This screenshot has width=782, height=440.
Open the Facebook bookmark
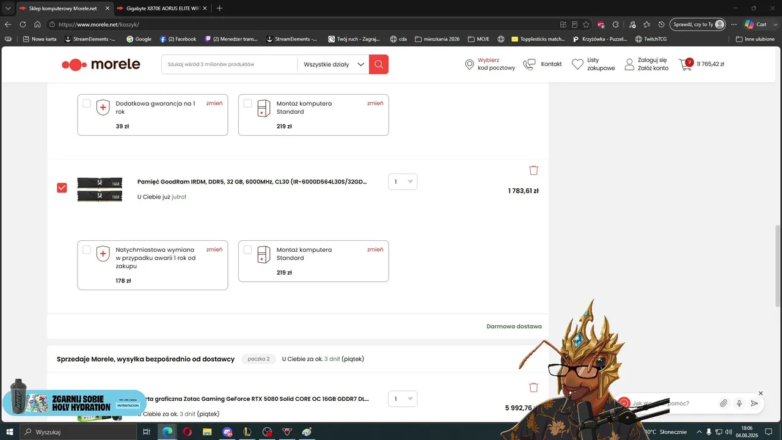click(x=178, y=39)
